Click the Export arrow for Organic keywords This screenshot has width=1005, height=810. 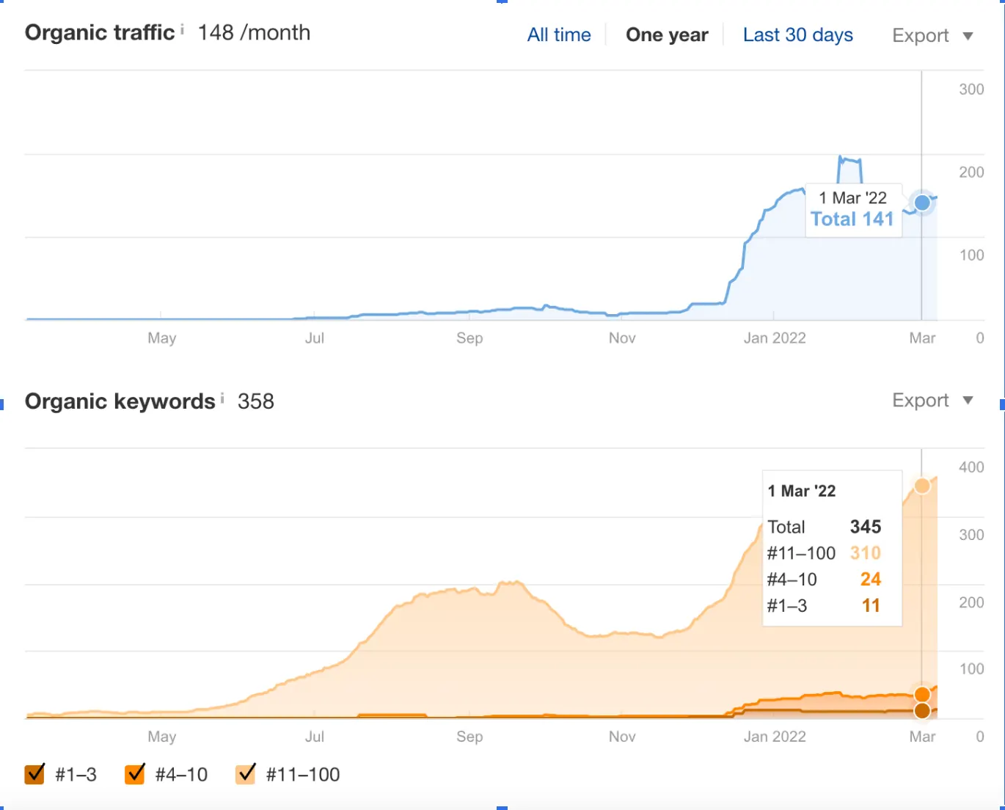tap(967, 401)
